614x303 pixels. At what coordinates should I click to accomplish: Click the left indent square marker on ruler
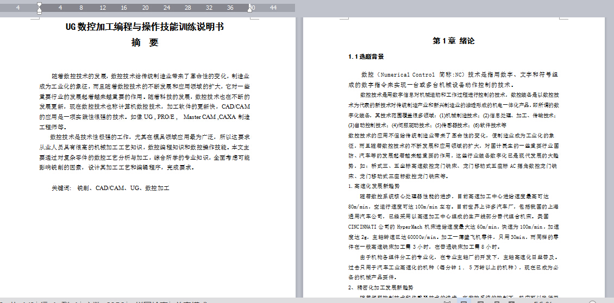(39, 13)
